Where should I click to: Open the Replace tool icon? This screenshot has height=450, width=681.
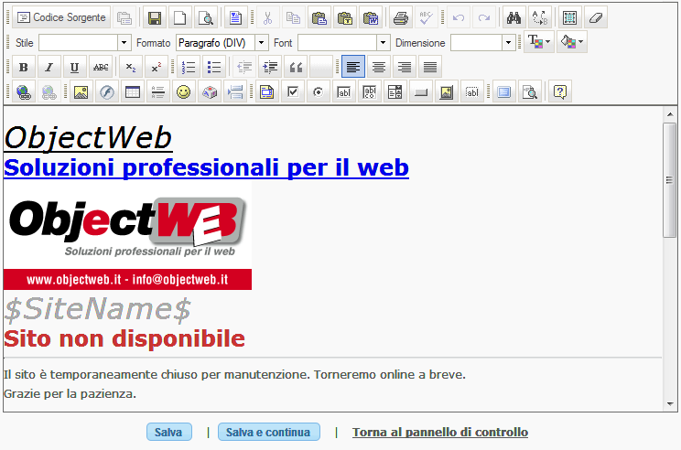click(540, 17)
